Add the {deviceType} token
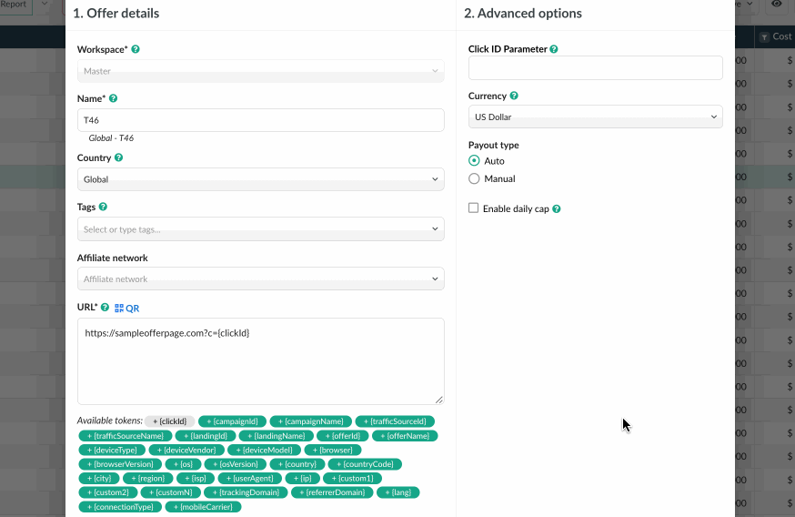Screen dimensions: 795x517 pos(112,450)
